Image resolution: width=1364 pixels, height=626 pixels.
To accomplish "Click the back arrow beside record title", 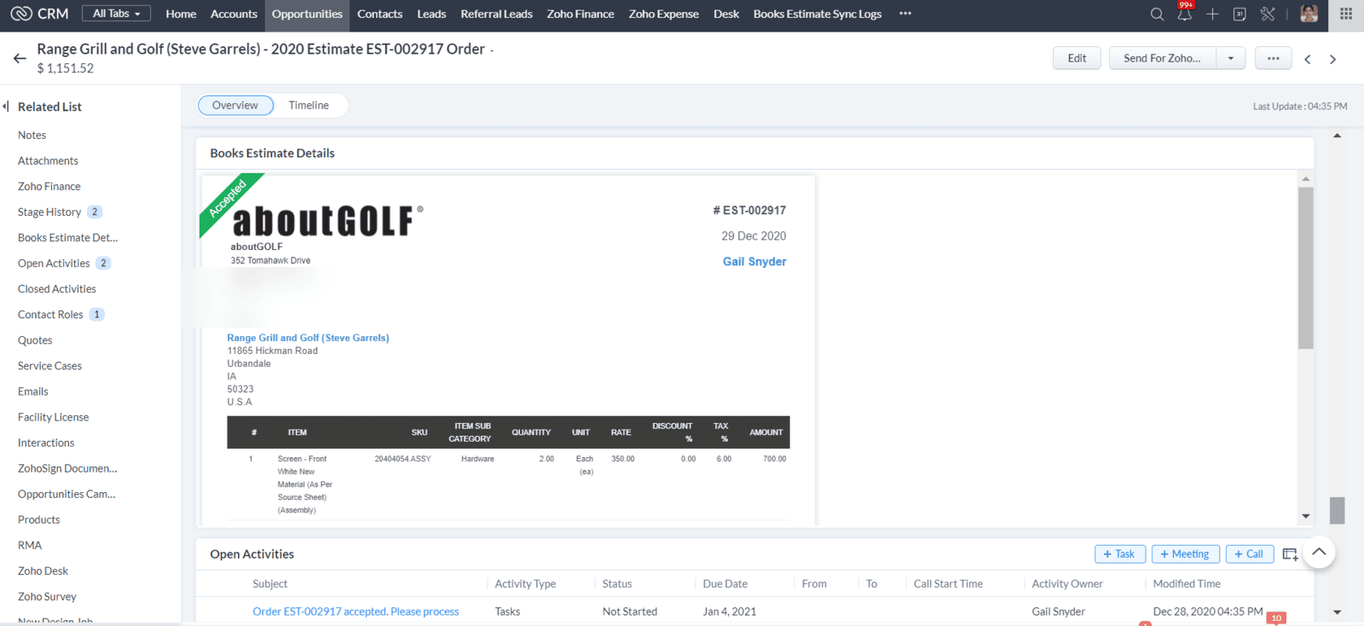I will pyautogui.click(x=20, y=58).
